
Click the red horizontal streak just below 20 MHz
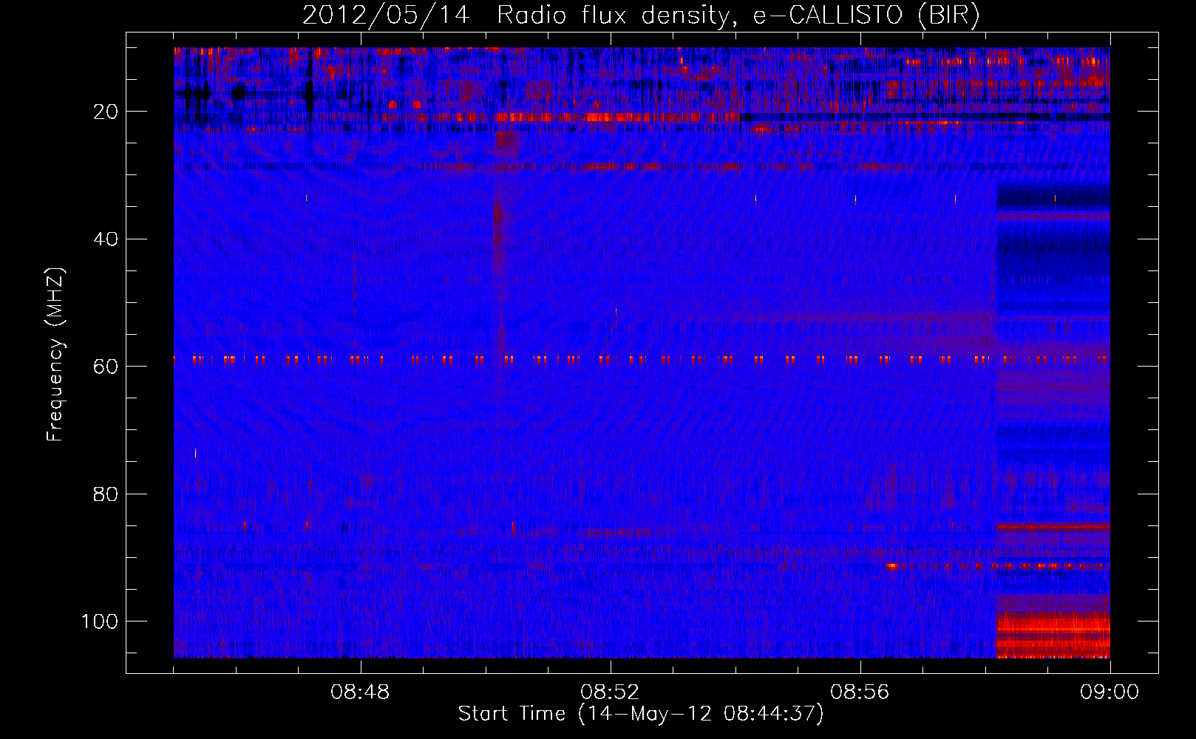(617, 117)
